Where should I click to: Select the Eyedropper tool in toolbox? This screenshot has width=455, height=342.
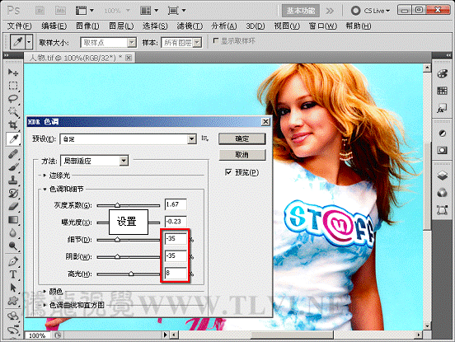13,139
